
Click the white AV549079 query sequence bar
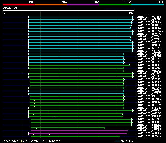tap(68, 11)
